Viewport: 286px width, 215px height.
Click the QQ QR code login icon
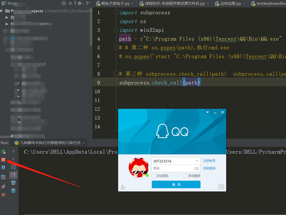221,187
